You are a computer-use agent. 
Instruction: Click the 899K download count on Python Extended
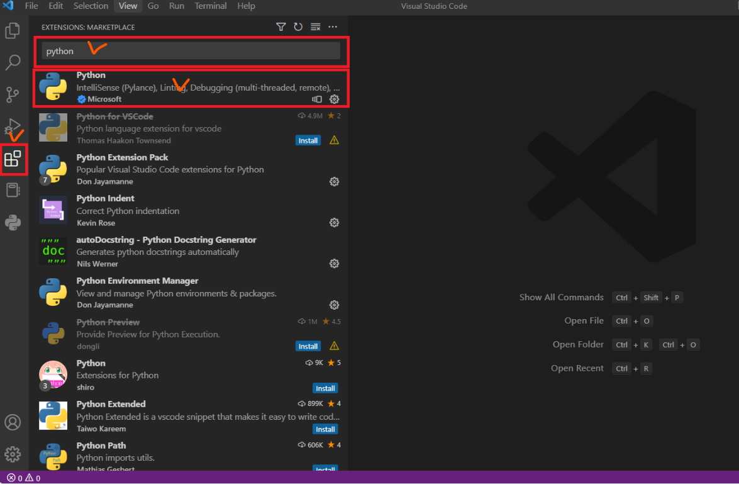point(311,404)
